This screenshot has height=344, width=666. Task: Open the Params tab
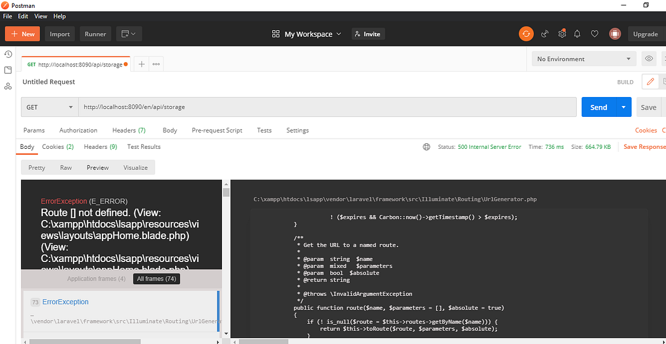(34, 130)
